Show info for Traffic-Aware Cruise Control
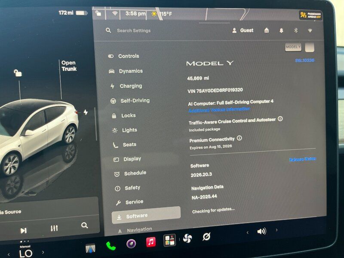This screenshot has height=258, width=344. coord(280,119)
